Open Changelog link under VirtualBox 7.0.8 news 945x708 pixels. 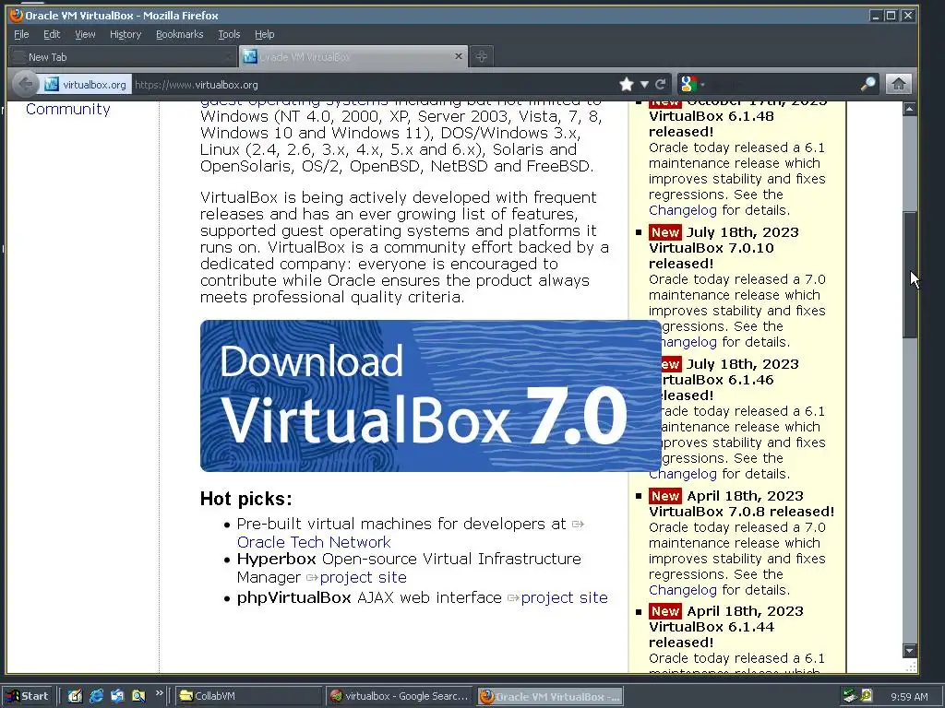tap(683, 590)
